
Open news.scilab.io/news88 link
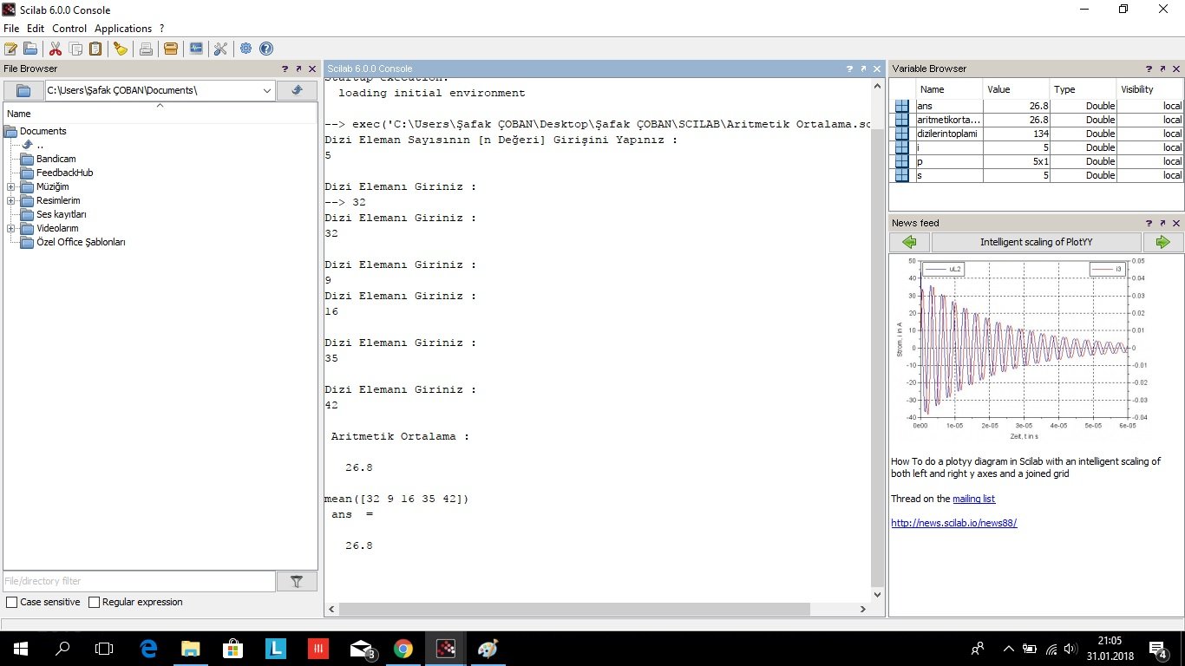[953, 523]
